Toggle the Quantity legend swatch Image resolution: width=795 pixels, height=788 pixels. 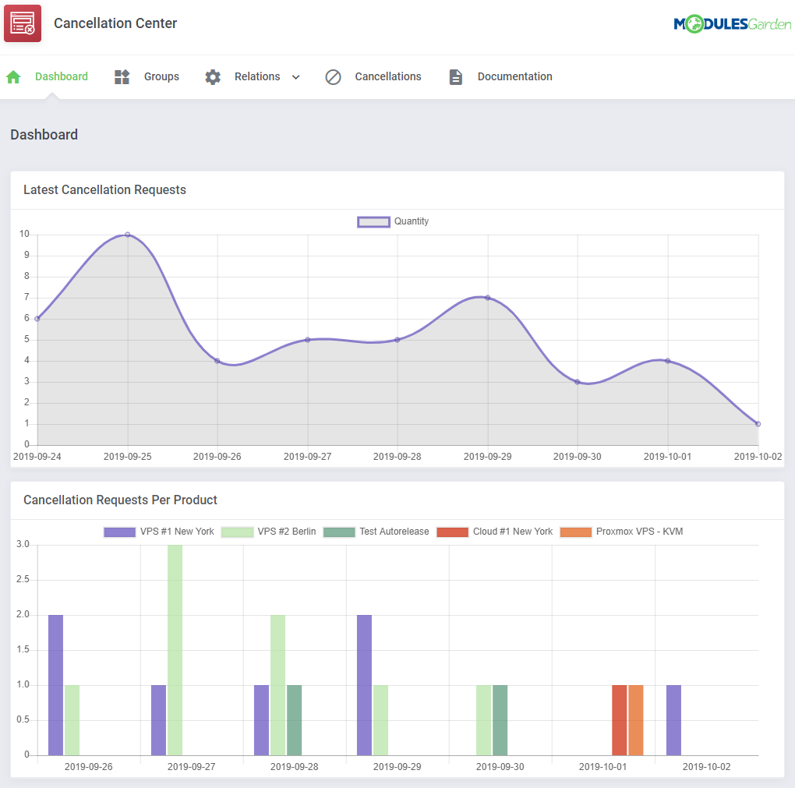click(373, 221)
